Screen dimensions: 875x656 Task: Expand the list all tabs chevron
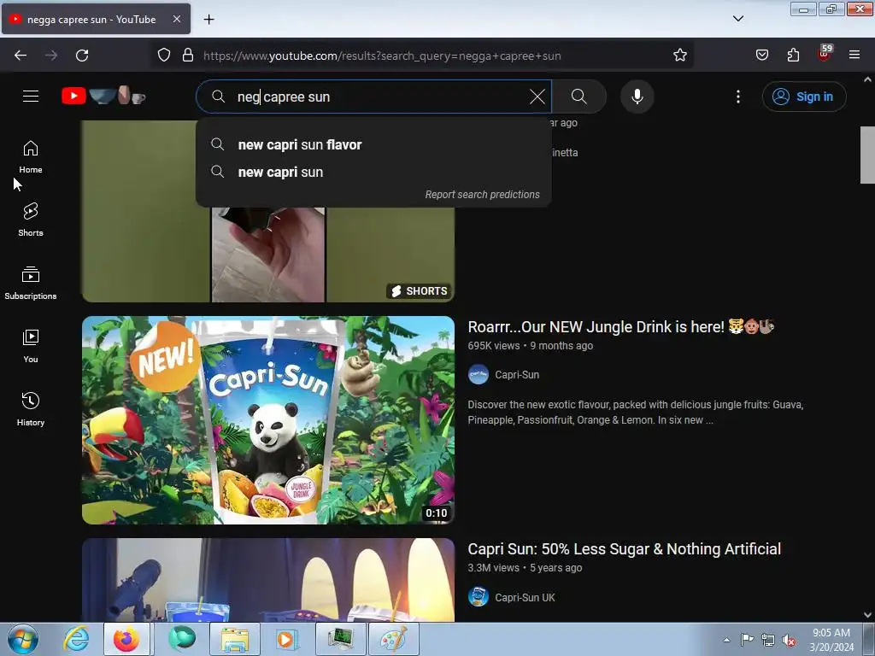pos(737,19)
